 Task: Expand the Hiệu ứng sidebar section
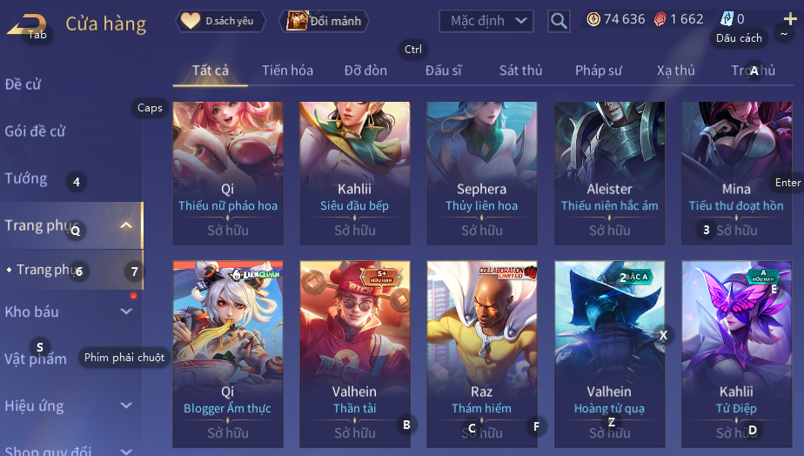coord(126,406)
